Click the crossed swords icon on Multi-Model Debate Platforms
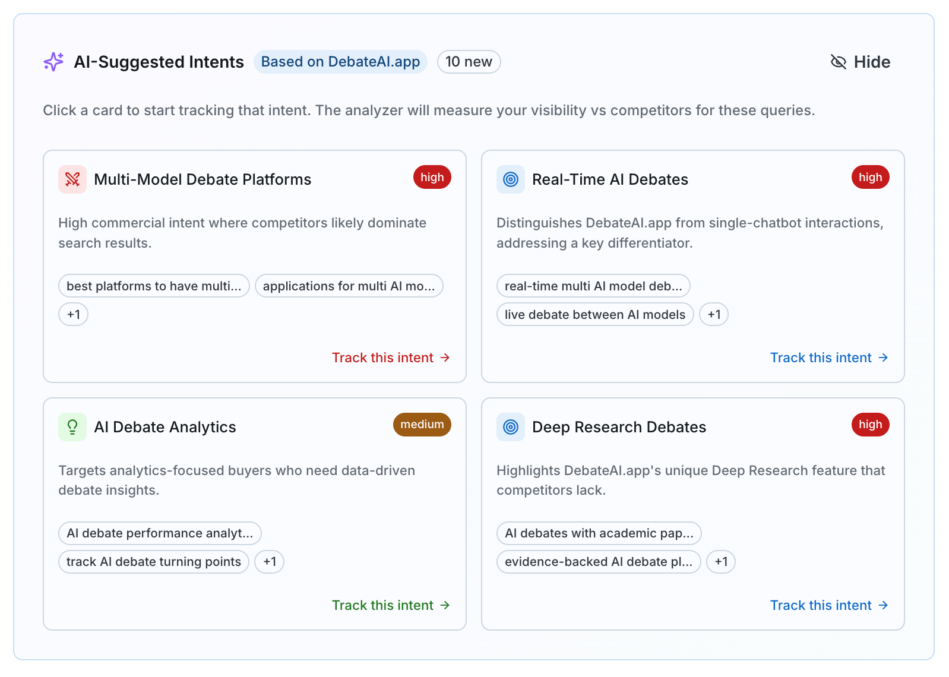This screenshot has width=949, height=677. click(x=72, y=179)
